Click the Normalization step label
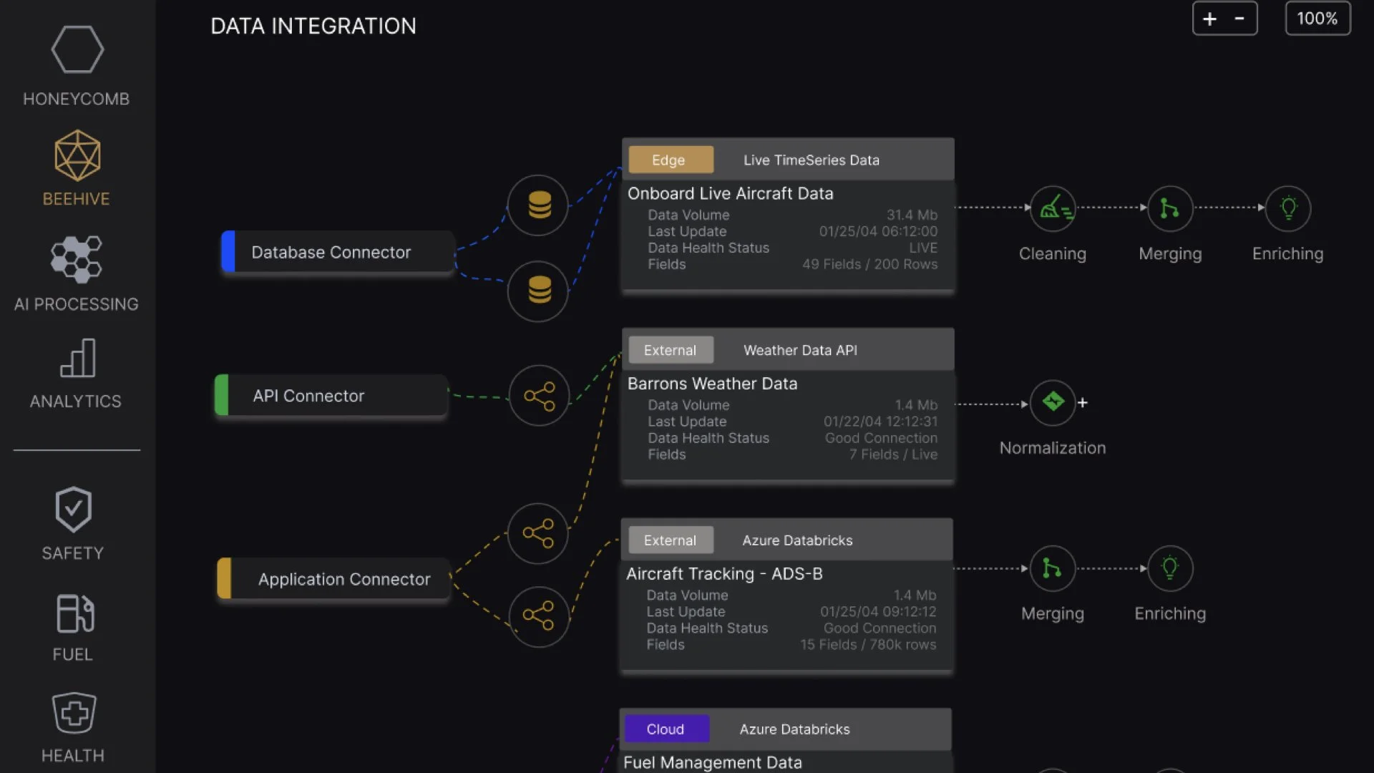This screenshot has height=773, width=1374. (x=1053, y=448)
